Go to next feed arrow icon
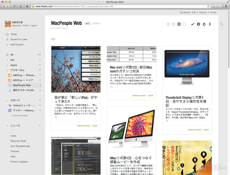 [210, 24]
